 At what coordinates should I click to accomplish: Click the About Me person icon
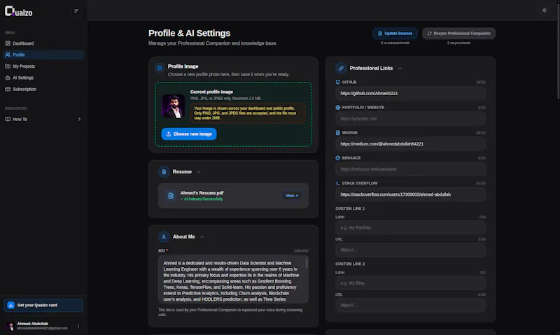(x=164, y=237)
